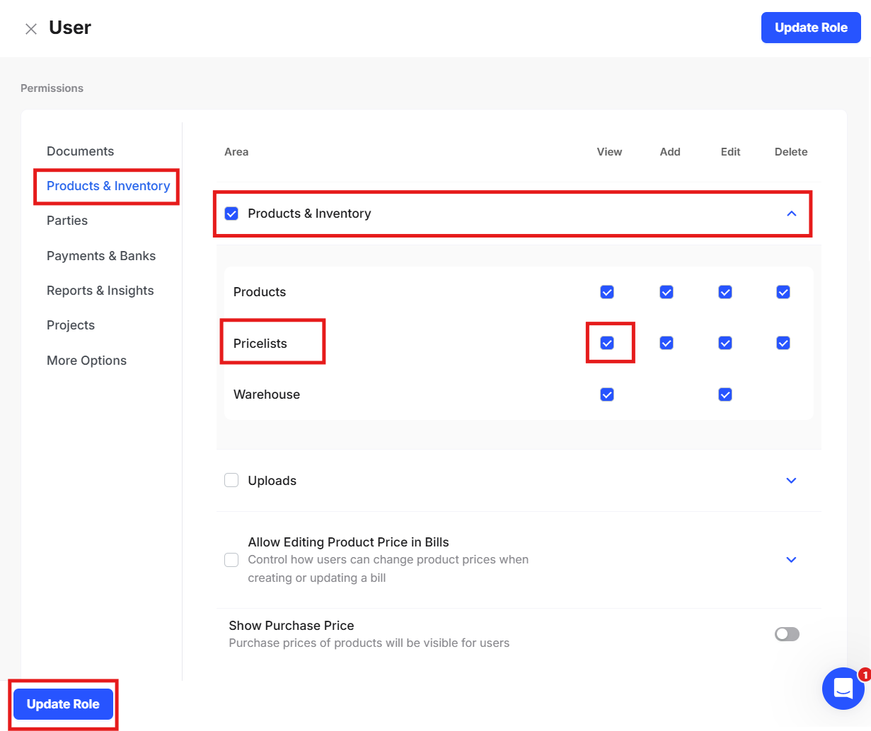Uncheck Products & Inventory master checkbox

[231, 214]
